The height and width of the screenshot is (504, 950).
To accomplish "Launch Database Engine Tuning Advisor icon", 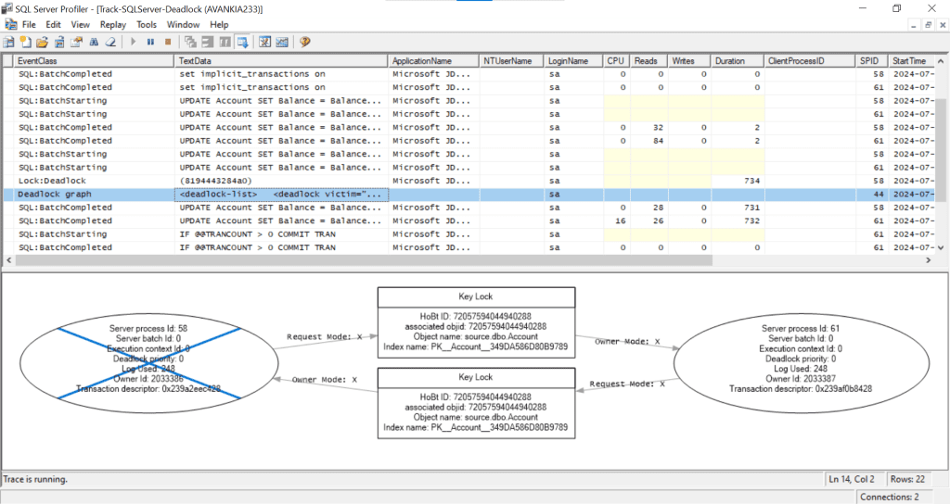I will [264, 42].
